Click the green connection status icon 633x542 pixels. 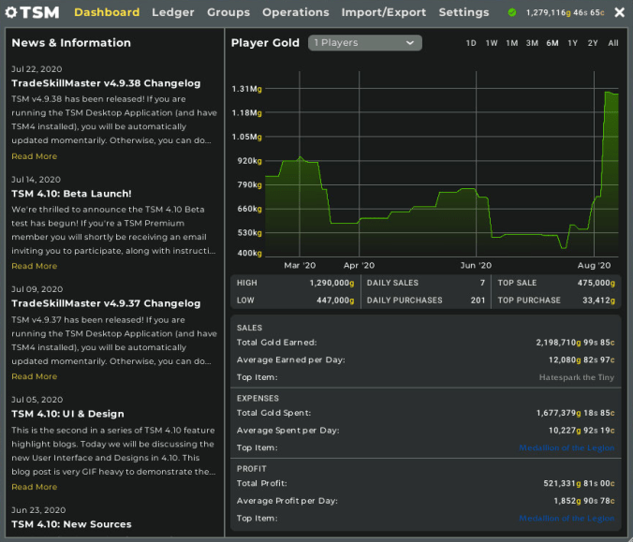[x=512, y=12]
